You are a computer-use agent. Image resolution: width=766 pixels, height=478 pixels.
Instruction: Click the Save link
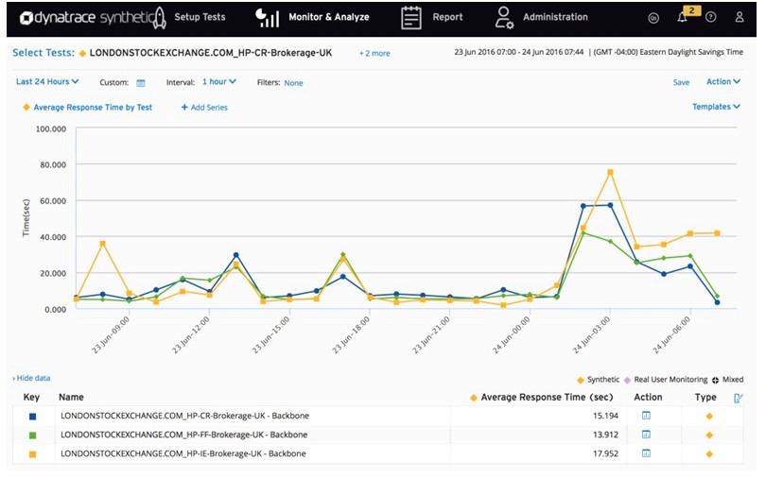[x=681, y=82]
